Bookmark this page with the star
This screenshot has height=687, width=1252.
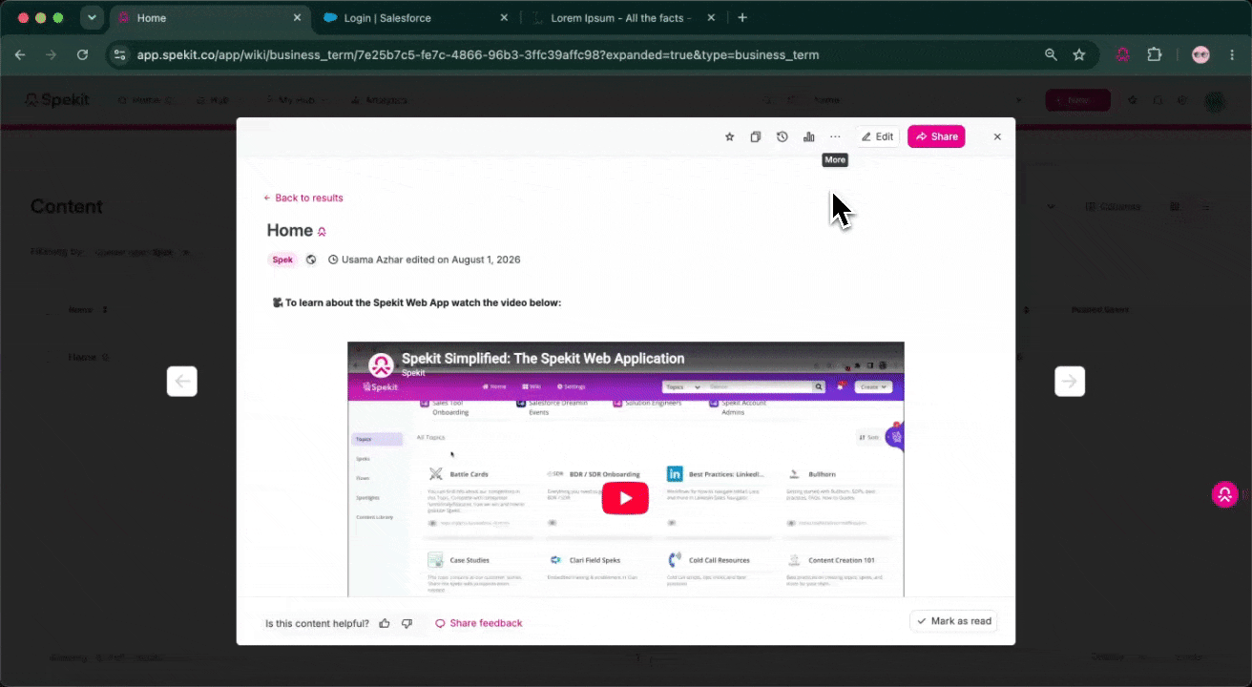point(1079,55)
